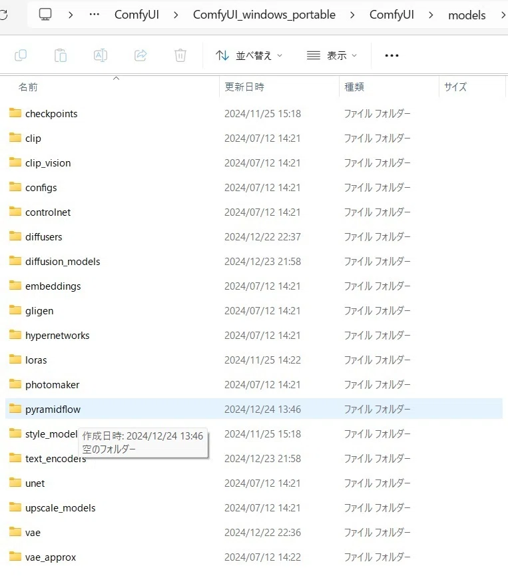
Task: Click the Share icon in toolbar
Action: 140,55
